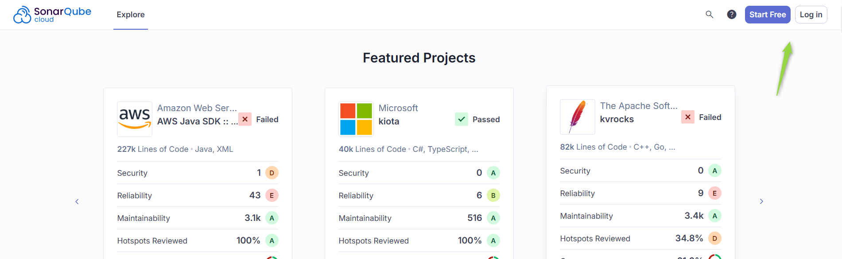Open the search magnifier icon
The height and width of the screenshot is (259, 842).
coord(710,15)
